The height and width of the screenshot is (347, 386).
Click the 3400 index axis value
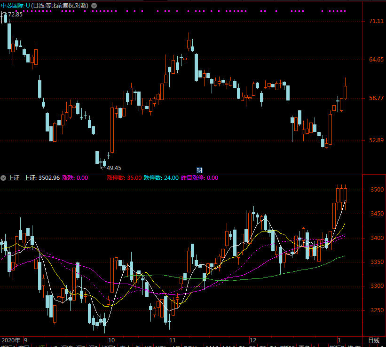pos(377,238)
